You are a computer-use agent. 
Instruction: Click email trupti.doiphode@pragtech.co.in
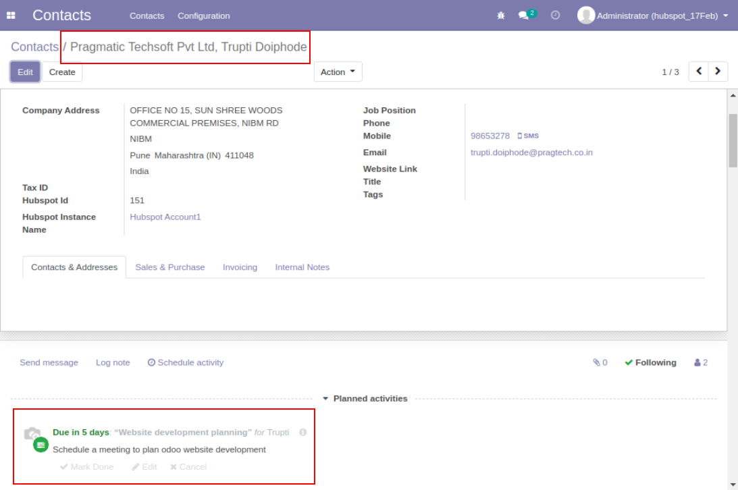(x=531, y=153)
